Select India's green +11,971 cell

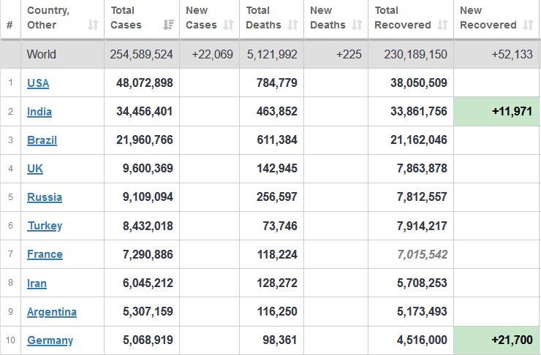[496, 111]
